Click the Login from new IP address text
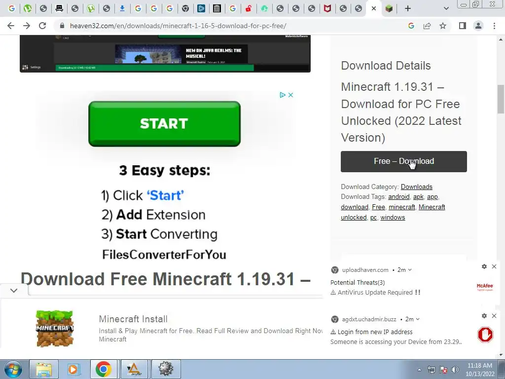The height and width of the screenshot is (379, 505). click(375, 332)
